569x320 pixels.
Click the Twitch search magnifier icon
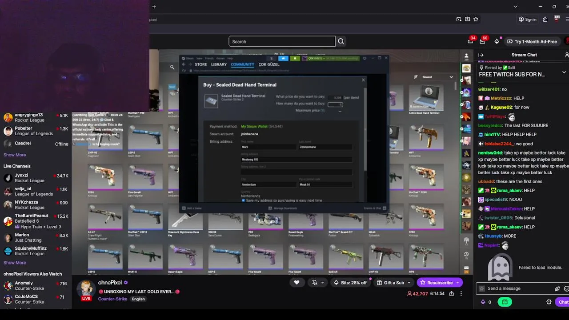point(341,41)
